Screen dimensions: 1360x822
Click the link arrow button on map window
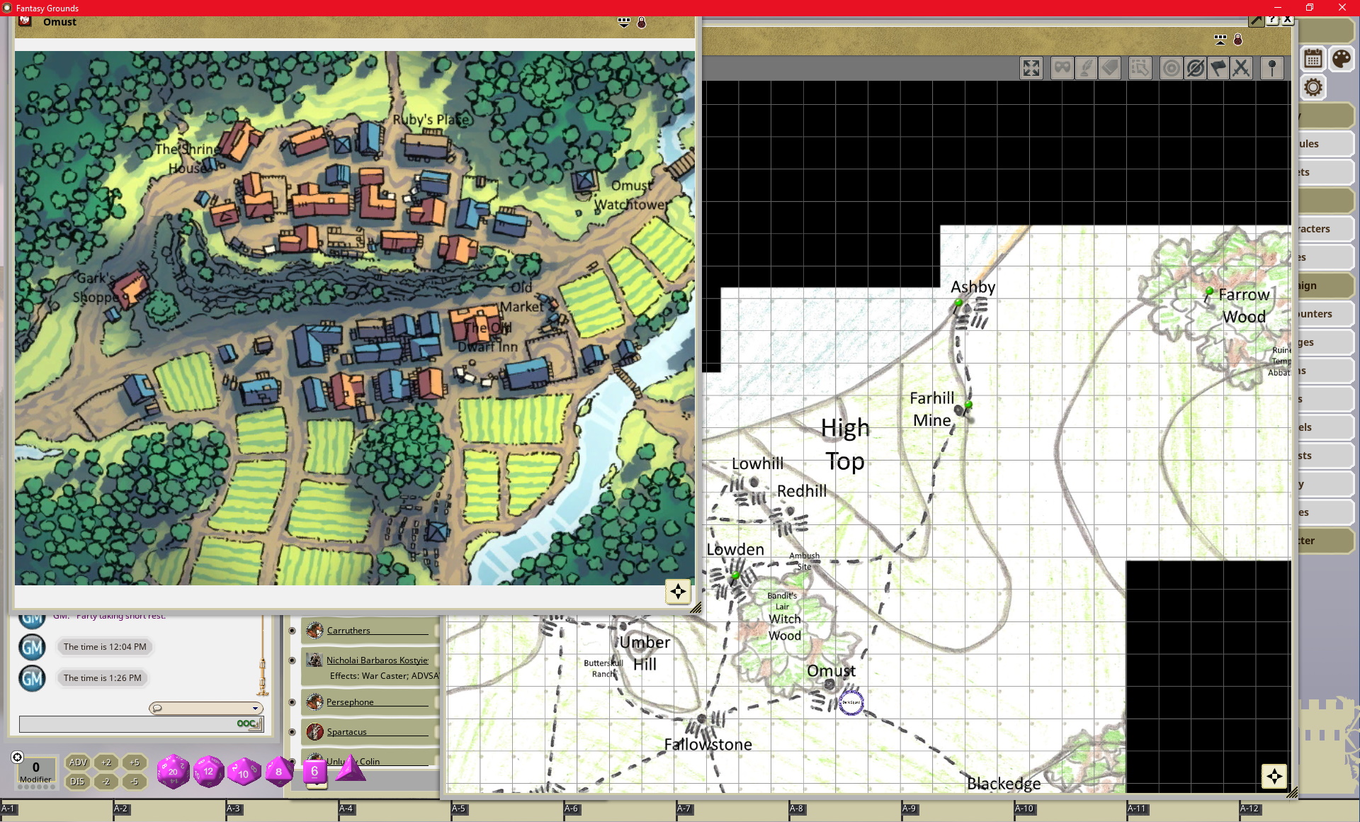coord(1256,20)
